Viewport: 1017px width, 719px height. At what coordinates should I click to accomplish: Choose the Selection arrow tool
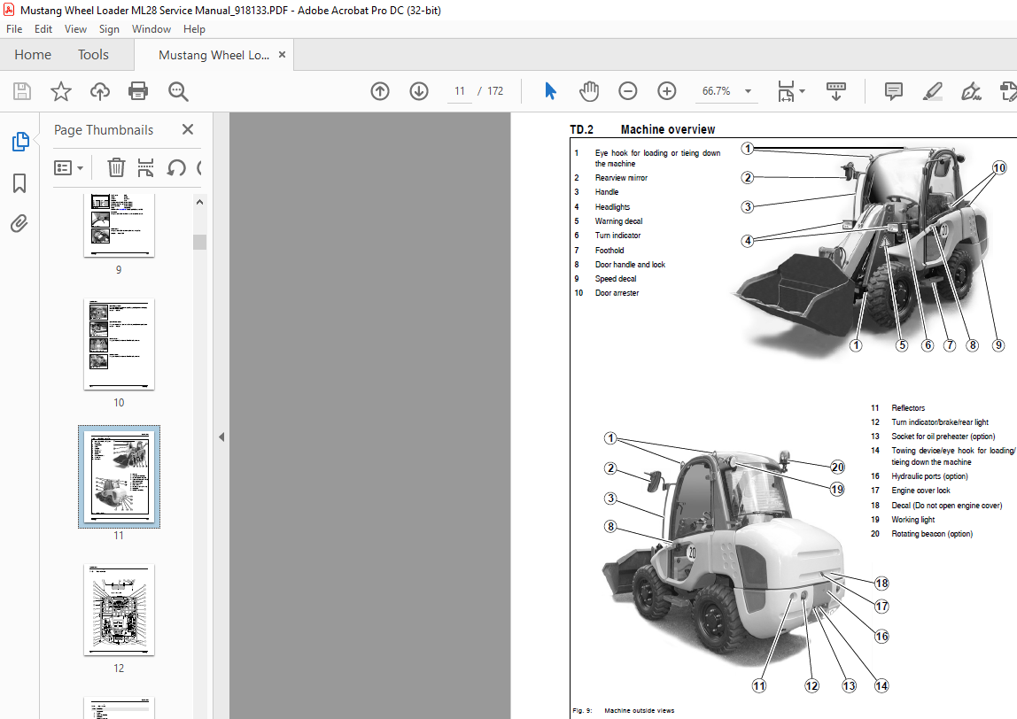(551, 91)
